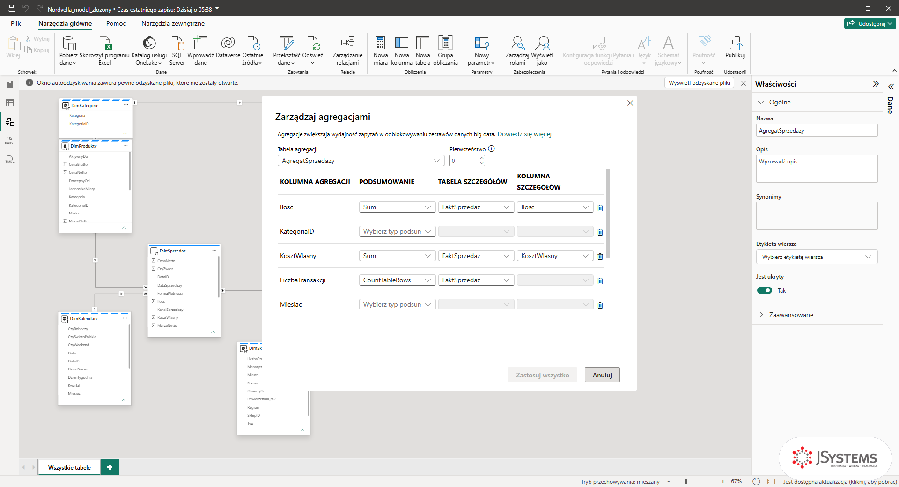The height and width of the screenshot is (487, 899).
Task: Open Etykieta wiersza dropdown
Action: point(817,257)
